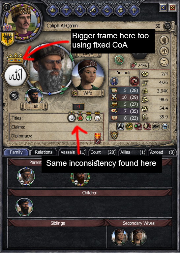Switch to the Relations tab

pyautogui.click(x=44, y=152)
